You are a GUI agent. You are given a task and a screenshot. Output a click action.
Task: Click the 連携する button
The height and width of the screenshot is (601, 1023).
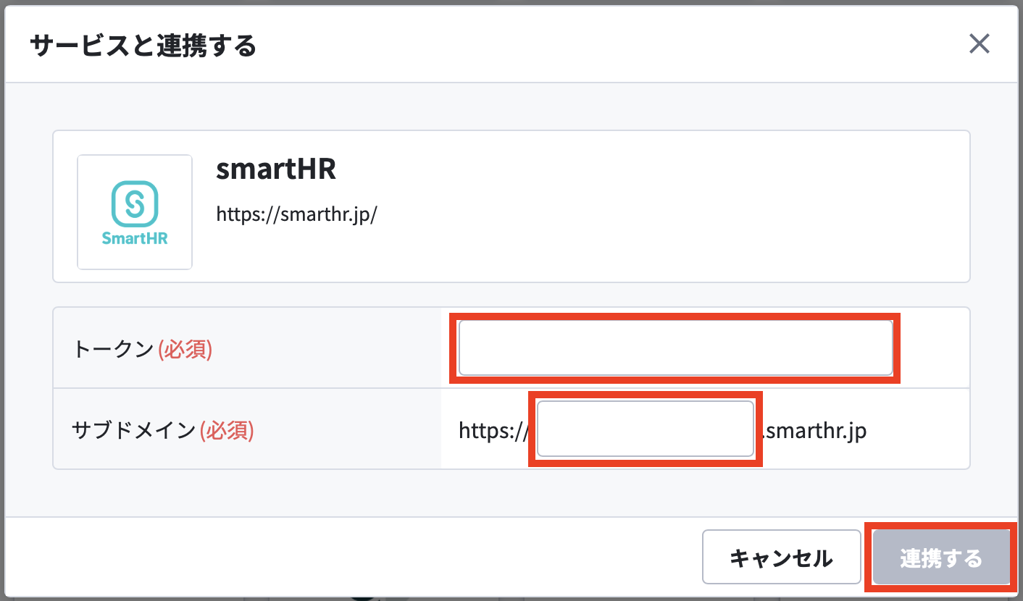coord(941,558)
